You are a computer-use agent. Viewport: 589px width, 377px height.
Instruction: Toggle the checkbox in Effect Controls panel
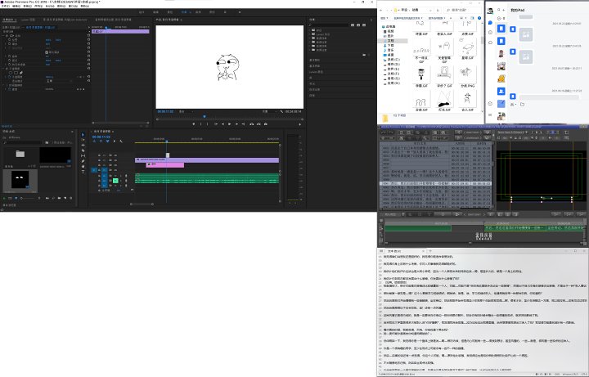(x=47, y=51)
